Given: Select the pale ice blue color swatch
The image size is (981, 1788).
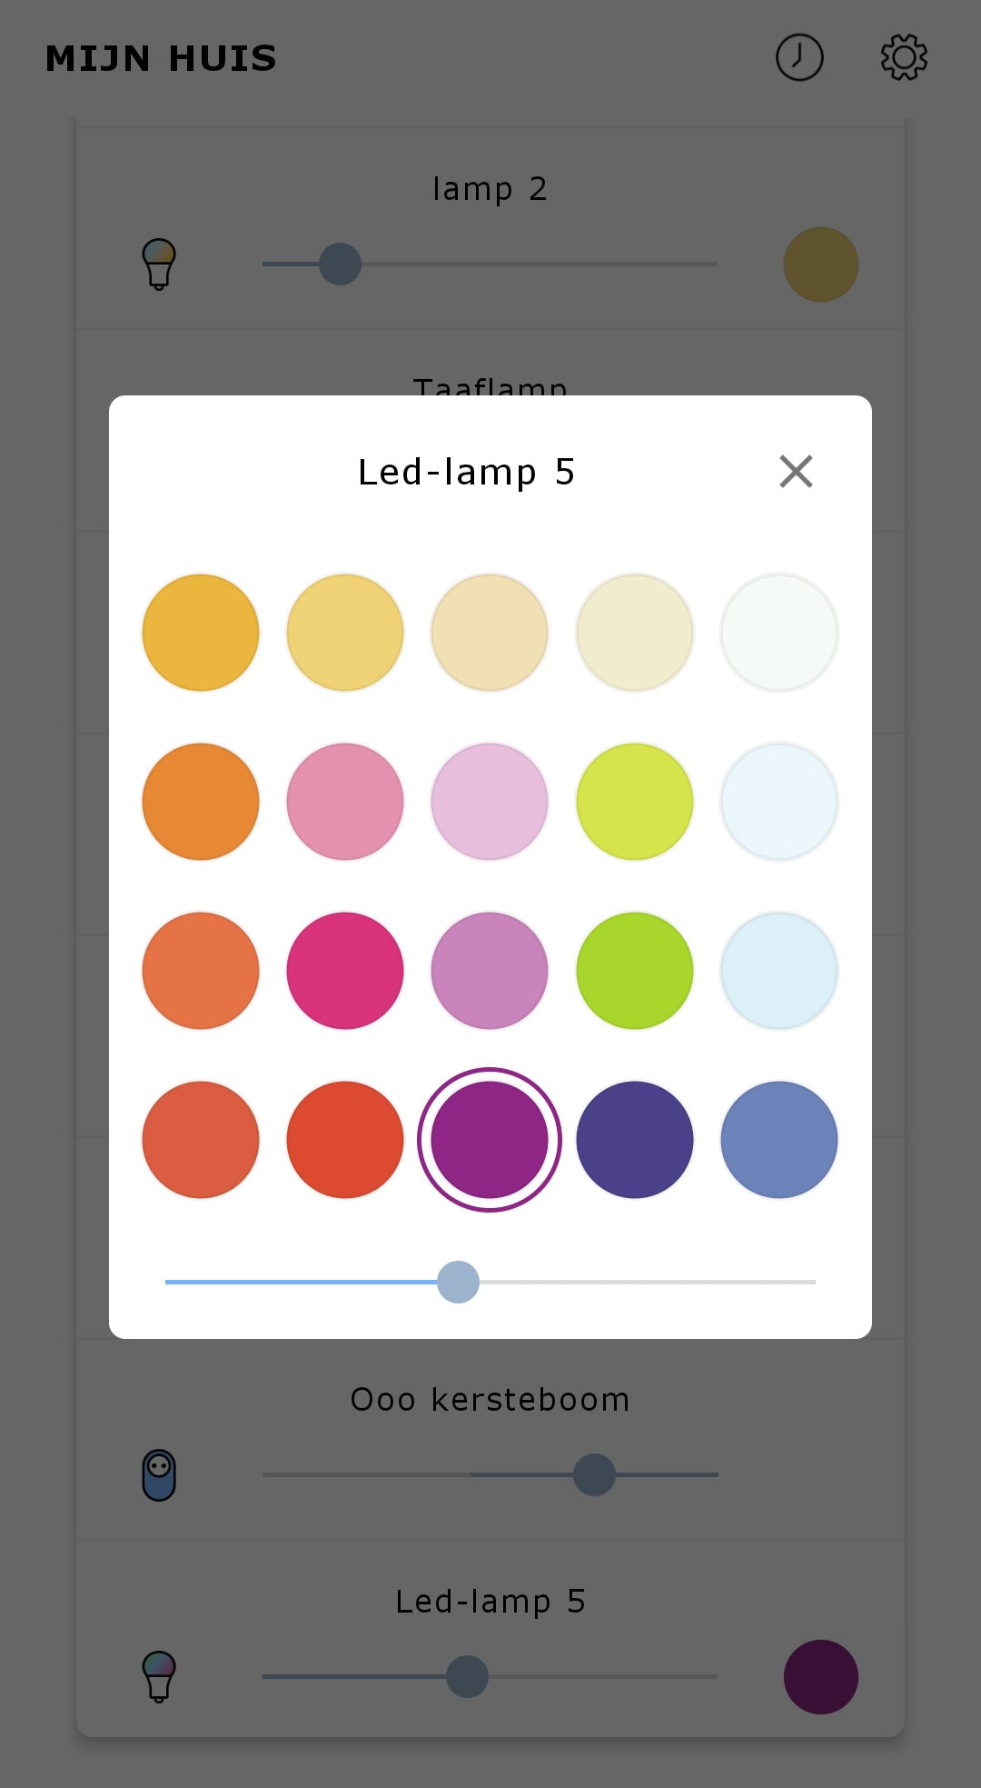Looking at the screenshot, I should click(778, 801).
